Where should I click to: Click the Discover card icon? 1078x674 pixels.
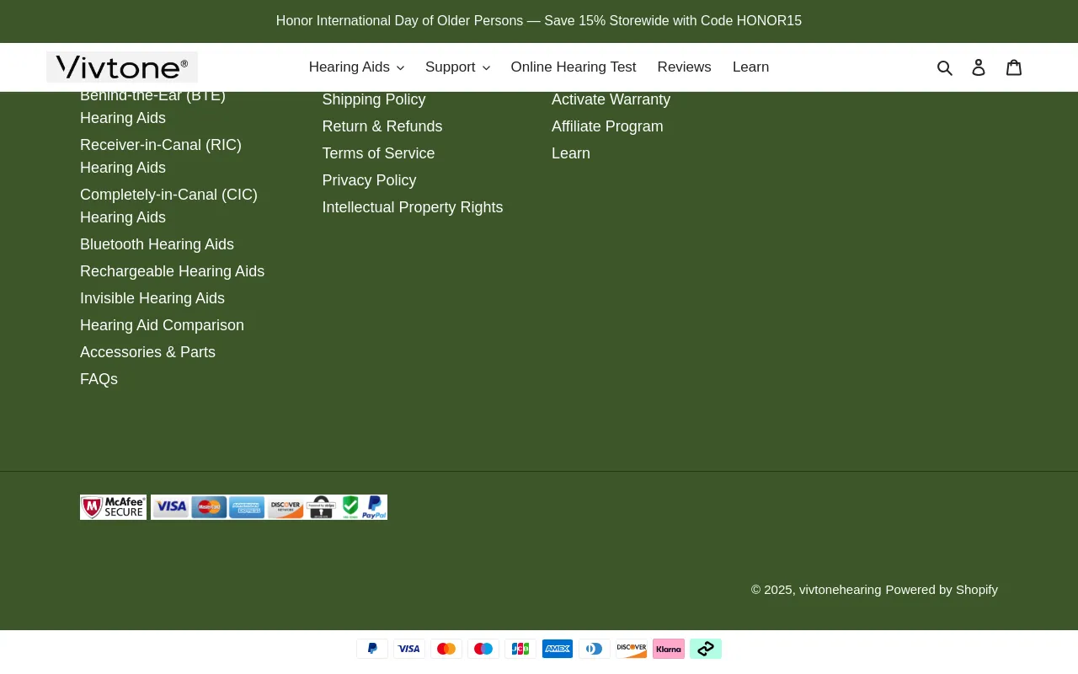(x=631, y=649)
